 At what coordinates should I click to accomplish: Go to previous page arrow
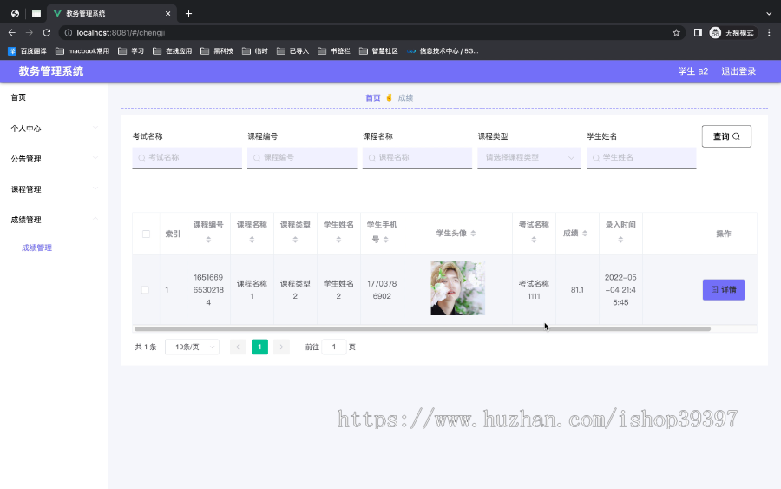pos(238,347)
